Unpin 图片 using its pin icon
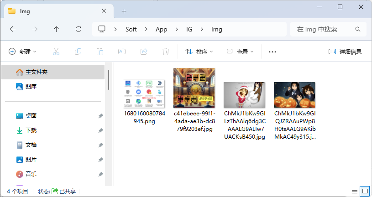This screenshot has width=372, height=197. click(x=100, y=160)
